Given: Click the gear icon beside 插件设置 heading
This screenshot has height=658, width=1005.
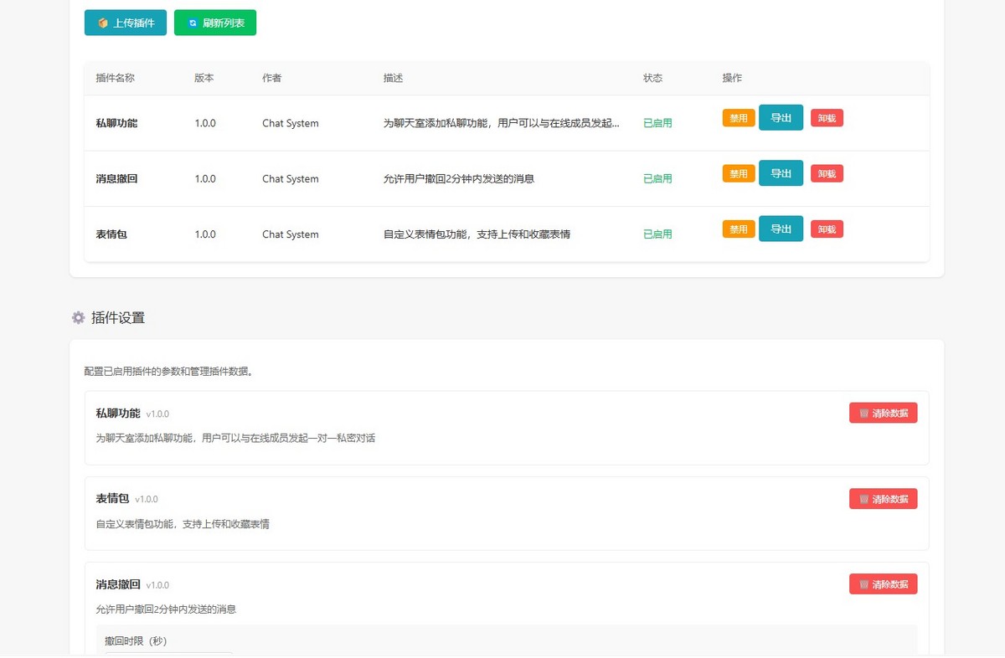Looking at the screenshot, I should 78,317.
